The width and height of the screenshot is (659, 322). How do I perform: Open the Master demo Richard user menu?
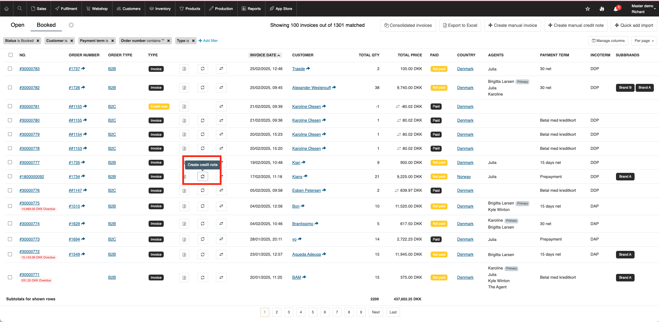(x=643, y=9)
